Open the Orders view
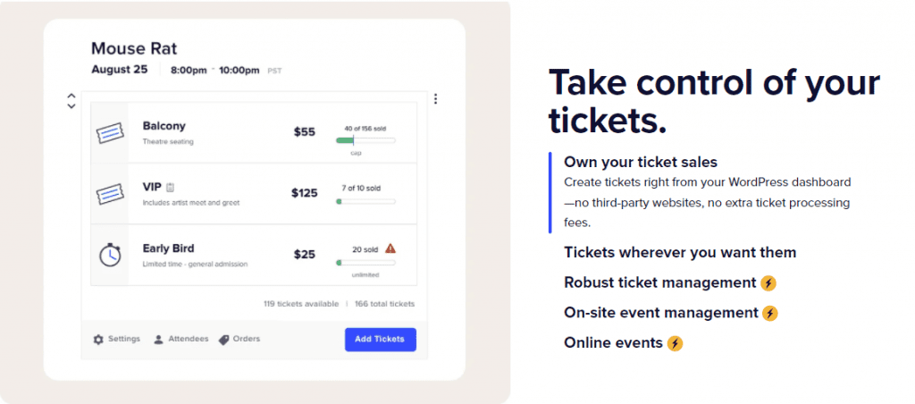The image size is (915, 404). coord(239,339)
